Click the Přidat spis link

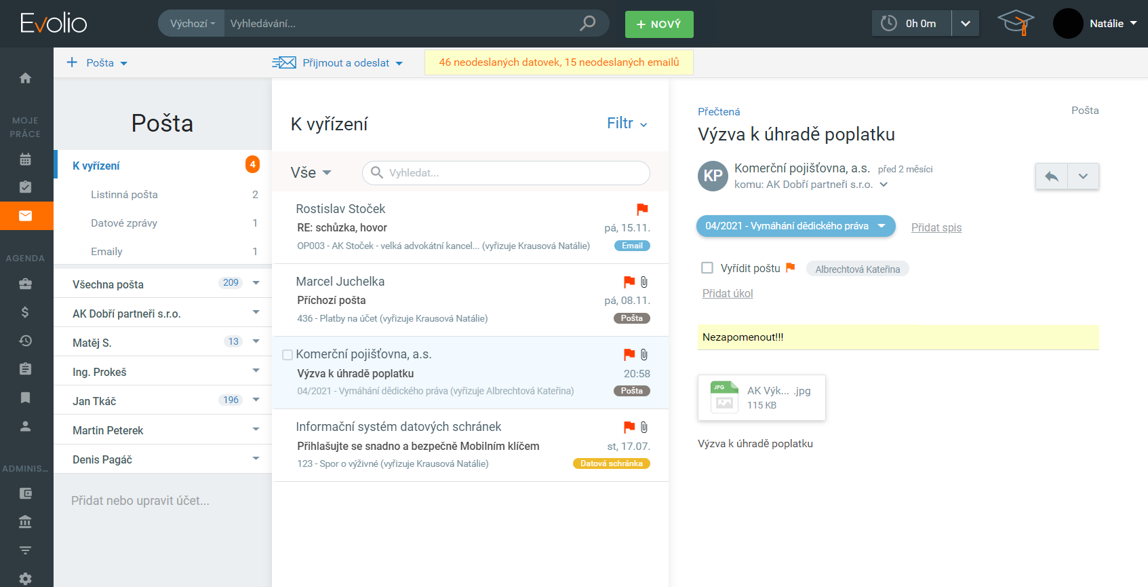[x=936, y=227]
